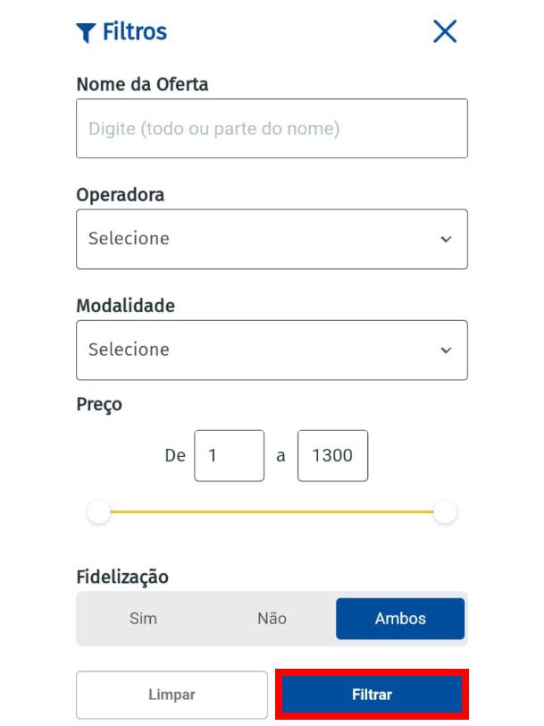This screenshot has width=544, height=726.
Task: Open the Modalidade Selecione dropdown
Action: pyautogui.click(x=272, y=350)
